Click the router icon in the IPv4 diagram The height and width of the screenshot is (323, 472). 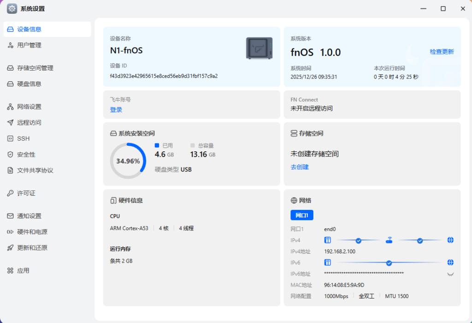coord(389,239)
